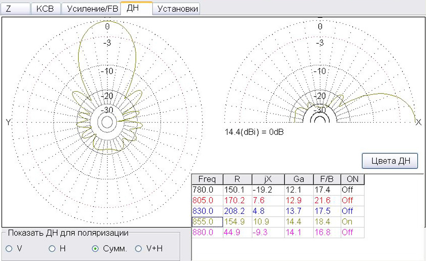Click the Ga column header
The height and width of the screenshot is (261, 426).
(298, 179)
